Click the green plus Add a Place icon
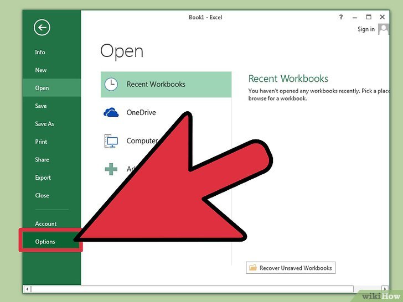This screenshot has width=403, height=302. point(111,169)
